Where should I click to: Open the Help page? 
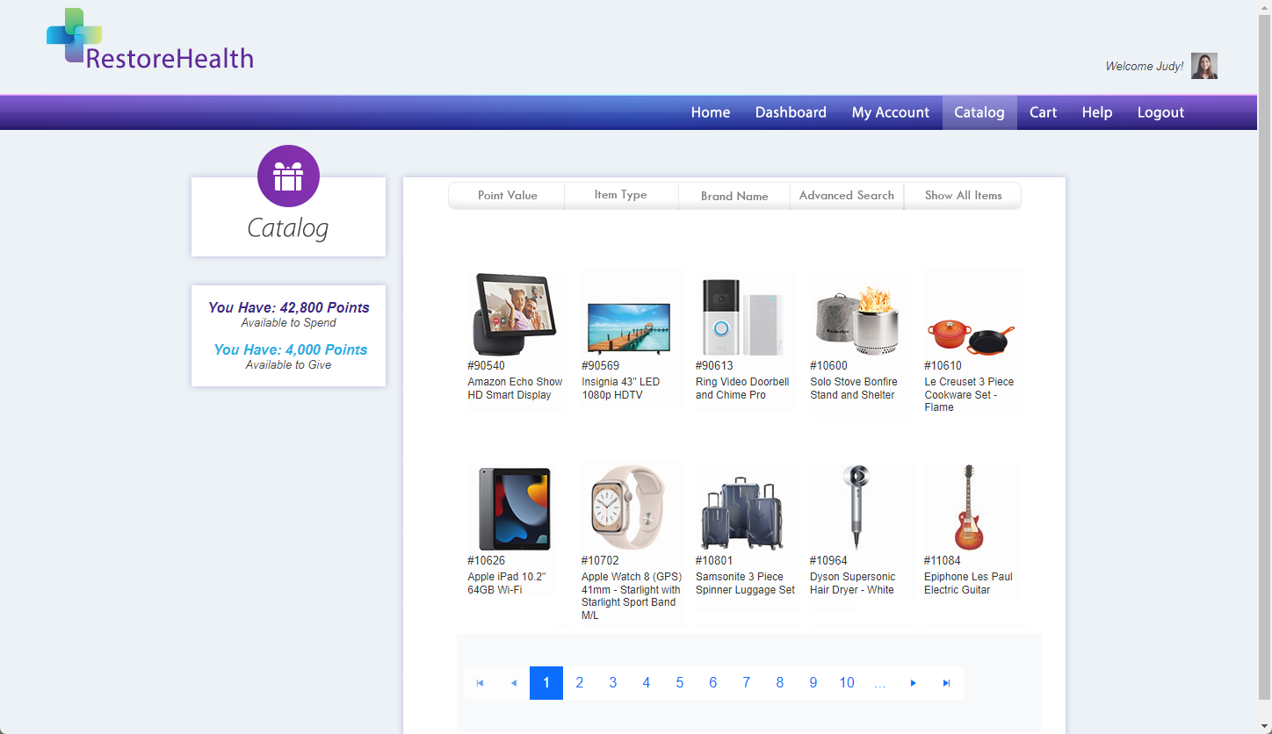(1097, 112)
